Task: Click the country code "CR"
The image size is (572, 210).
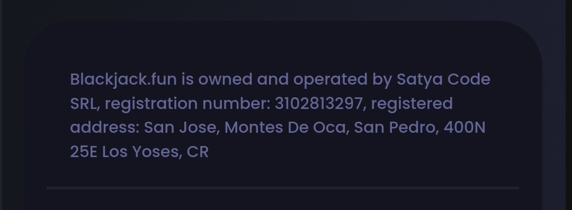Action: tap(198, 152)
